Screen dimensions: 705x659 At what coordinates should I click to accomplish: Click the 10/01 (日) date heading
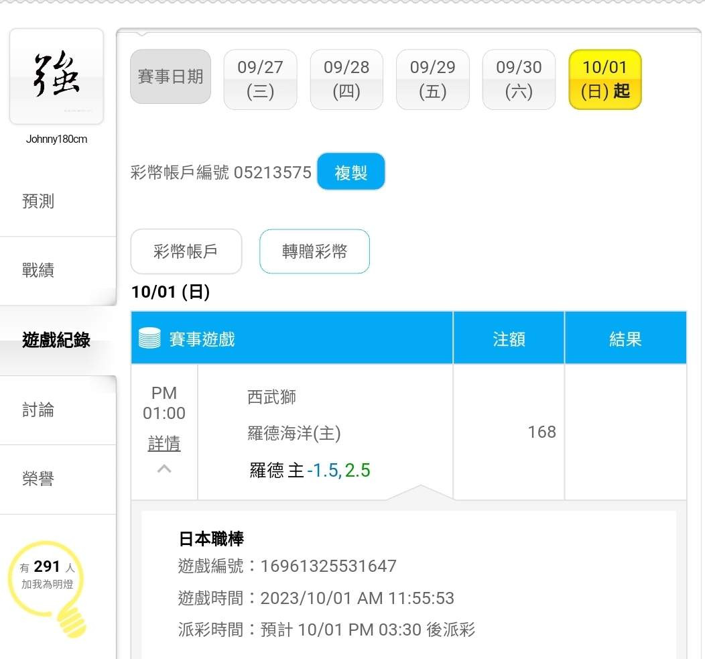pos(170,292)
